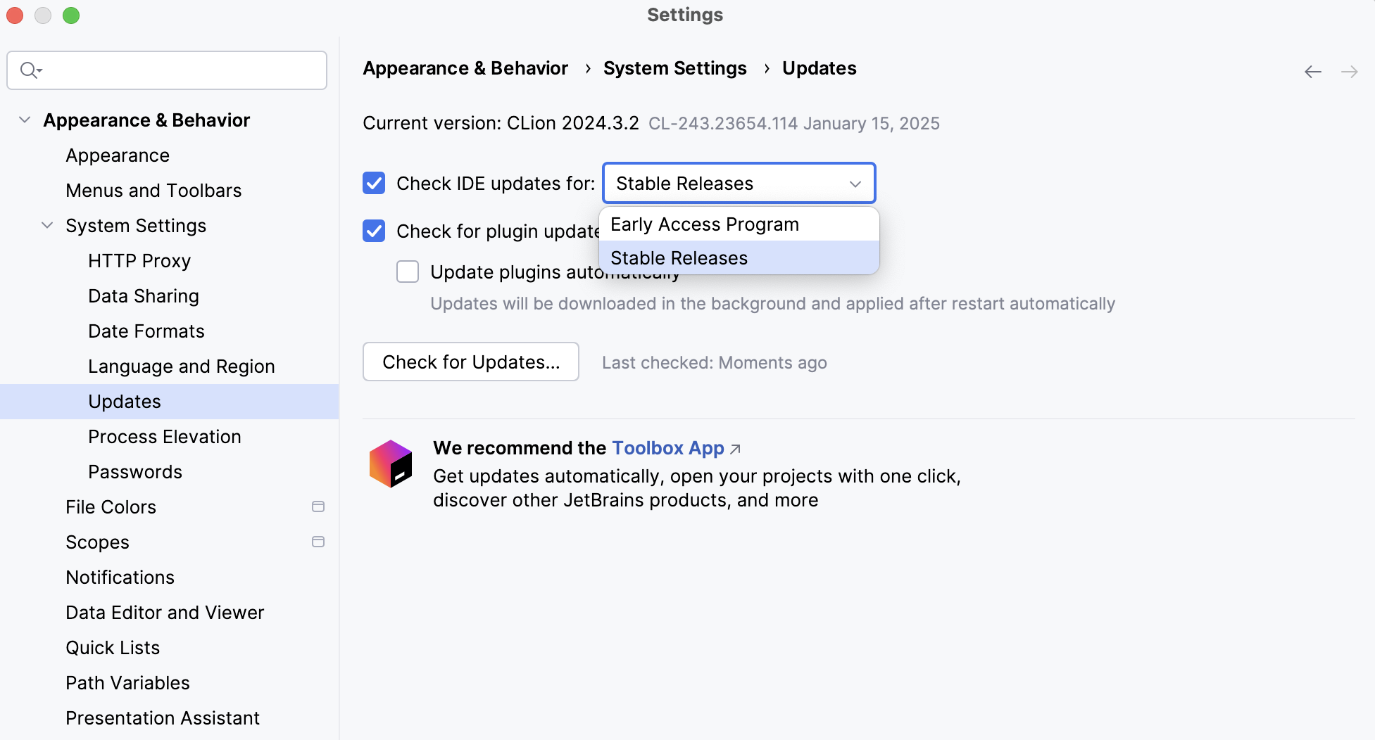Viewport: 1375px width, 740px height.
Task: Close the Stable Releases update channel dropdown
Action: tap(855, 184)
